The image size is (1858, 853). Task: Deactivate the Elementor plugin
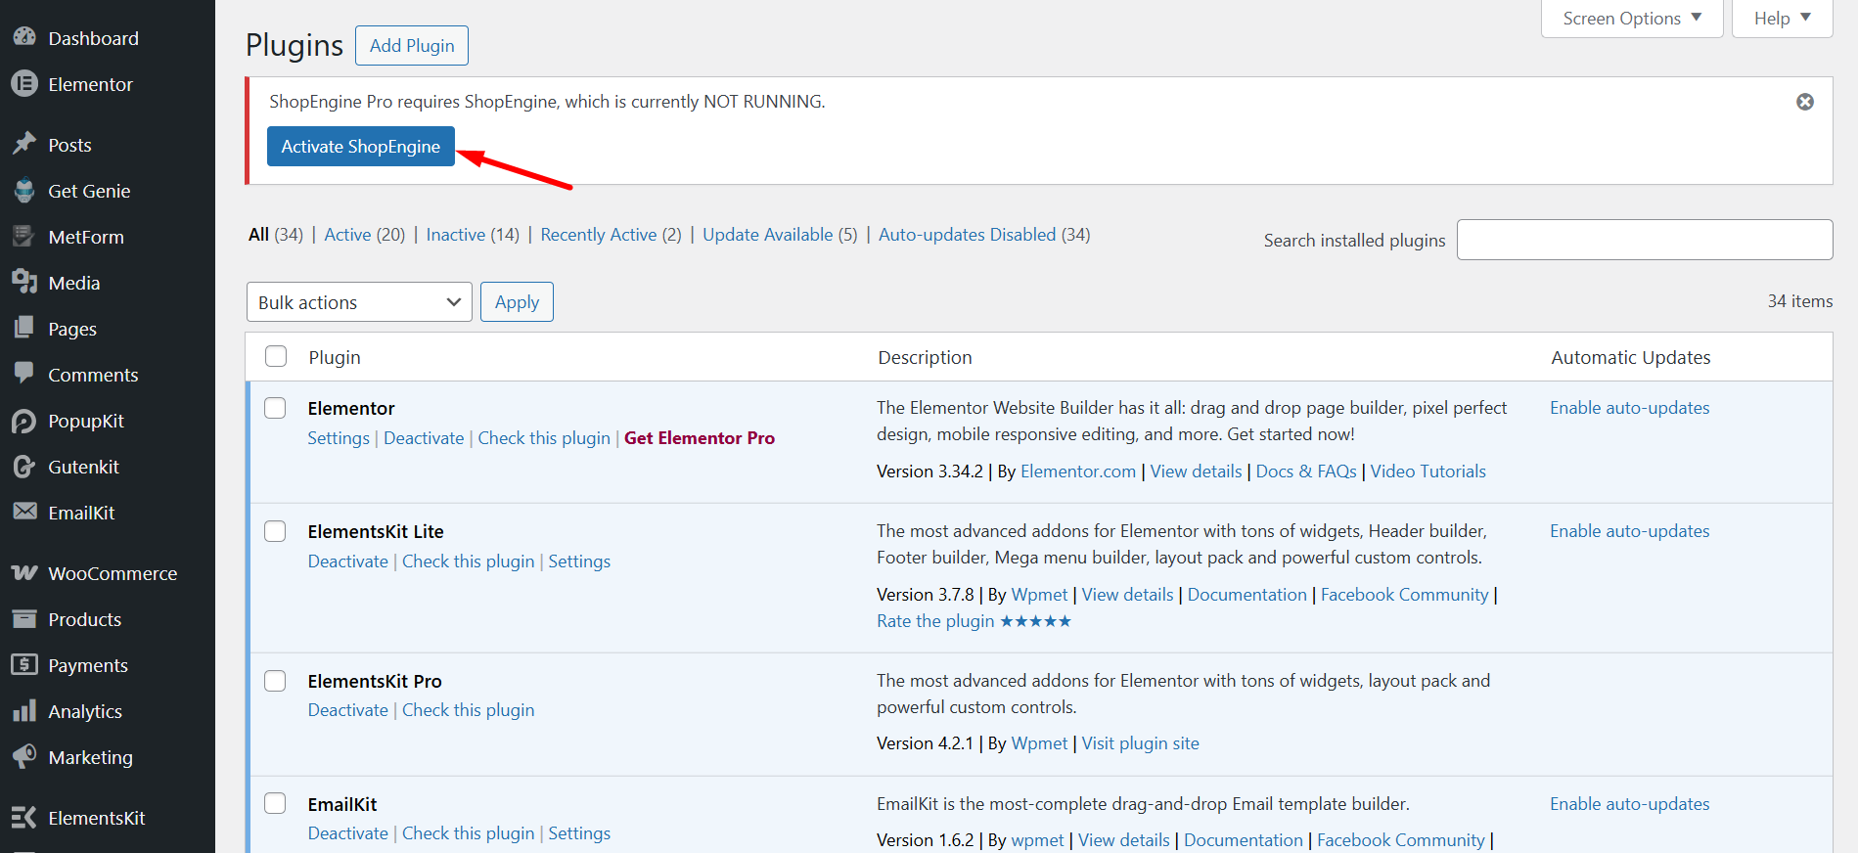pos(424,438)
